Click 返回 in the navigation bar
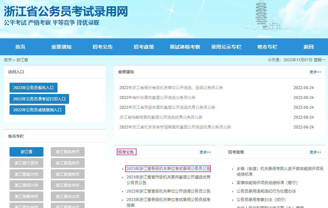Viewport: 328px width, 208px height. click(x=308, y=47)
